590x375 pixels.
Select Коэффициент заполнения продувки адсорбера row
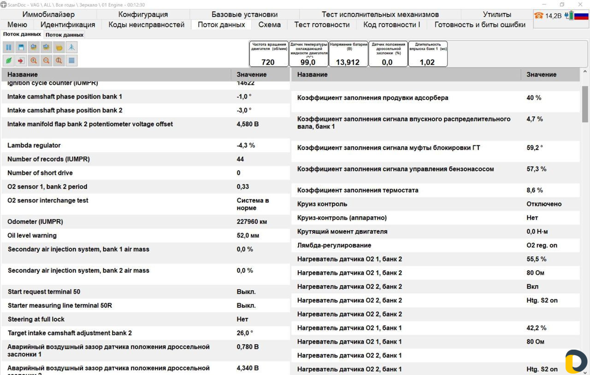pos(436,101)
